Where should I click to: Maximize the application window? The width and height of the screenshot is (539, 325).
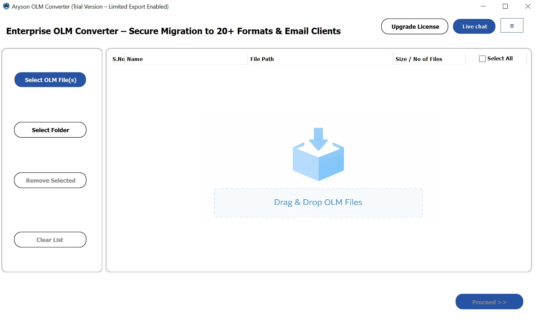[x=505, y=6]
